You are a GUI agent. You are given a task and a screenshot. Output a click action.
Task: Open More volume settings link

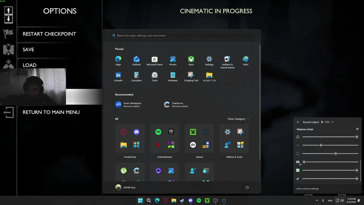tap(308, 188)
